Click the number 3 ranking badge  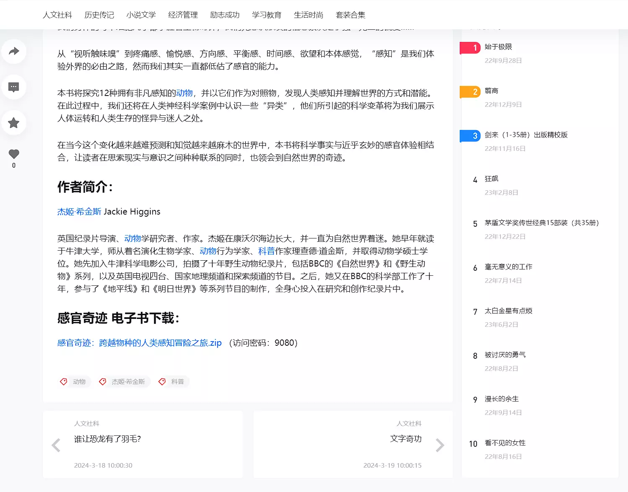pyautogui.click(x=471, y=136)
